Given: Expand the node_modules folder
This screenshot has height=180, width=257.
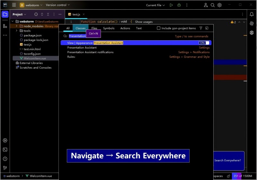Looking at the screenshot, I should point(17,26).
